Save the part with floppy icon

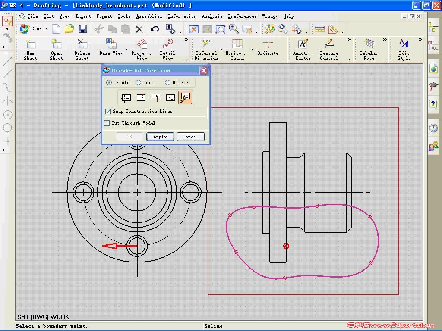click(83, 29)
